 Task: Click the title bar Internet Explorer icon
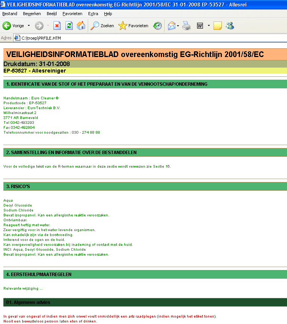tap(3, 4)
